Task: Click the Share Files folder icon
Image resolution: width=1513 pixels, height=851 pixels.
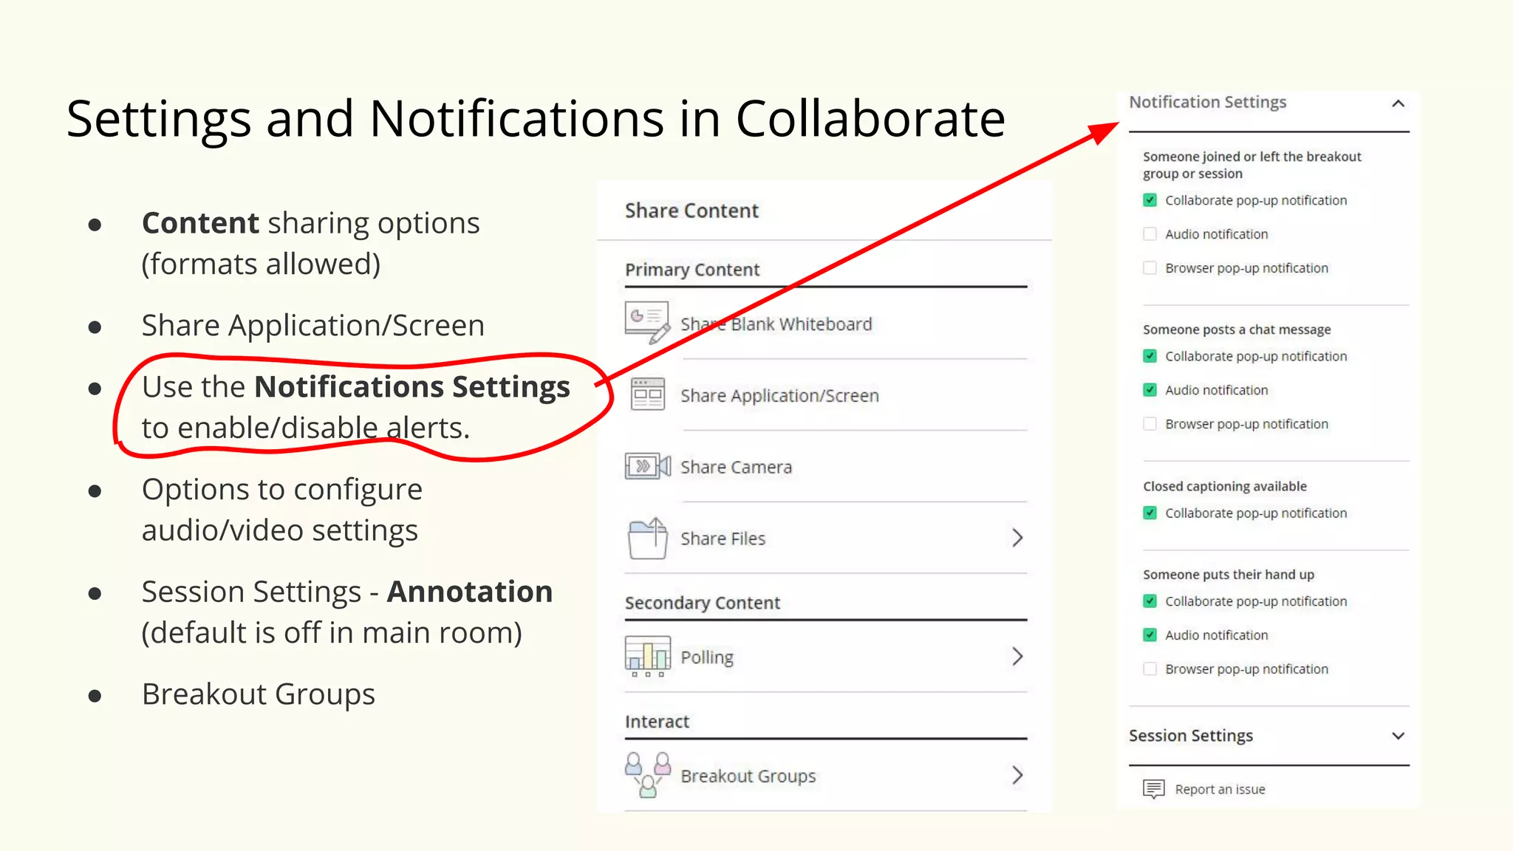Action: click(648, 538)
